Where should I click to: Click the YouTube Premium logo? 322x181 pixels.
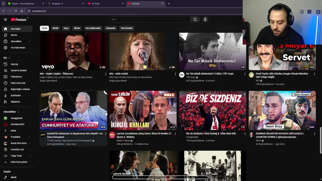click(x=19, y=19)
